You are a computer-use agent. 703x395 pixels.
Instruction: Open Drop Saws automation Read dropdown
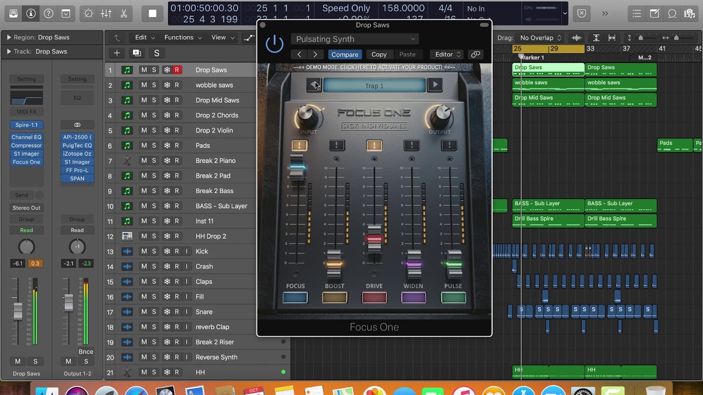click(26, 230)
